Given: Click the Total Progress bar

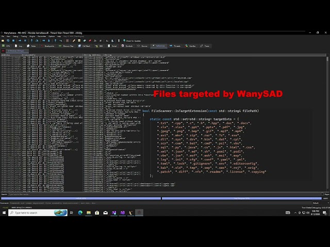Looking at the screenshot, I should (x=242, y=198).
